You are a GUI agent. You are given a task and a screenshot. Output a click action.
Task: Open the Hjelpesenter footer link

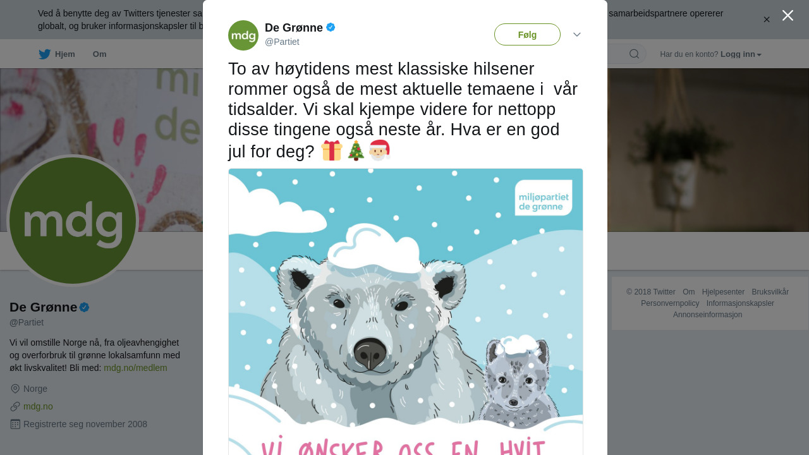[x=723, y=292]
